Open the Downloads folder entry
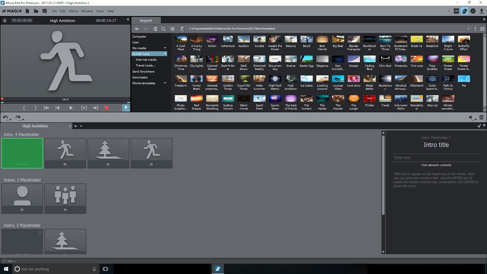The image size is (487, 274). [140, 77]
